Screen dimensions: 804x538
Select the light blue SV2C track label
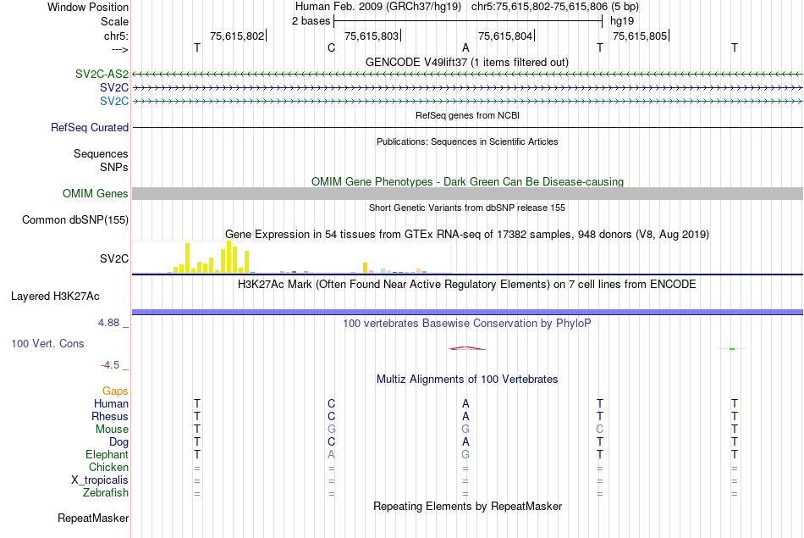pos(114,101)
